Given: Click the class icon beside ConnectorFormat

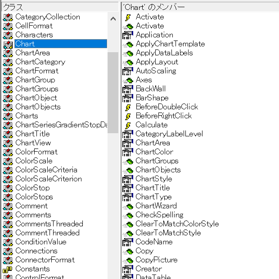Looking at the screenshot, I should pyautogui.click(x=8, y=260).
